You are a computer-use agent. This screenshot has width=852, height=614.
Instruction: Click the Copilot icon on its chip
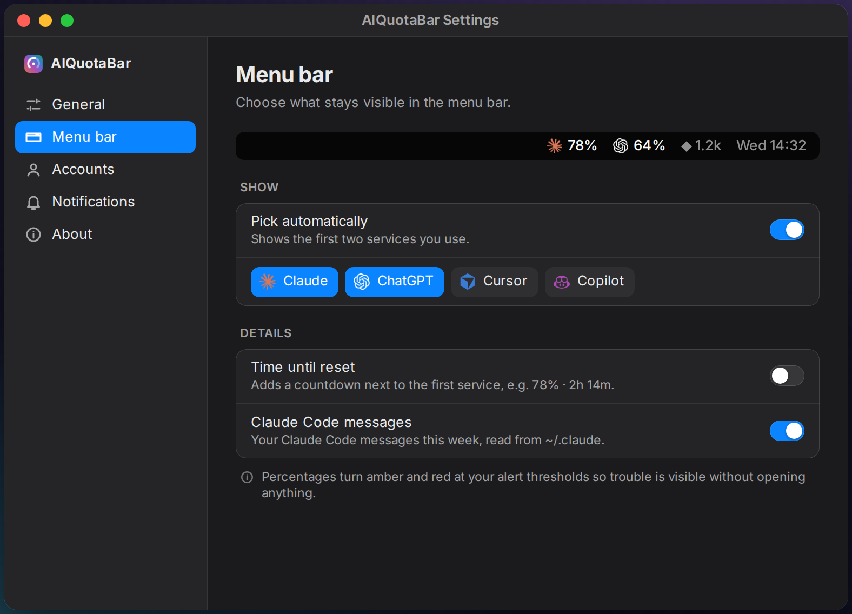[562, 282]
